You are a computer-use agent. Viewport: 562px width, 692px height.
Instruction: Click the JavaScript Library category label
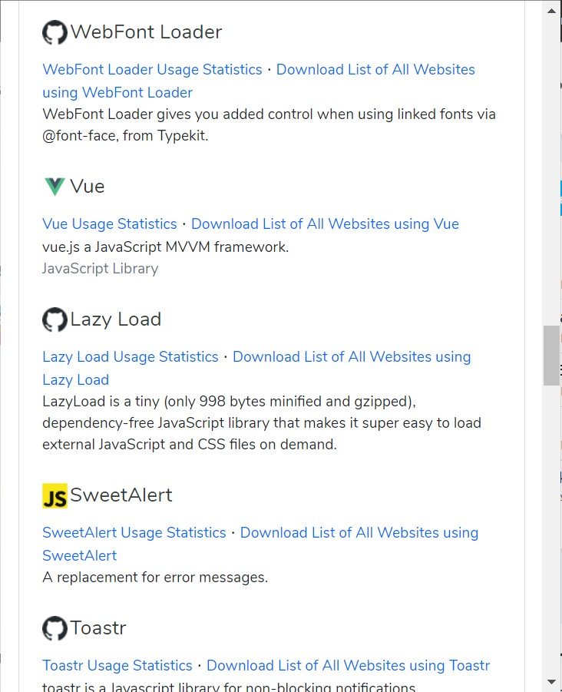[100, 268]
